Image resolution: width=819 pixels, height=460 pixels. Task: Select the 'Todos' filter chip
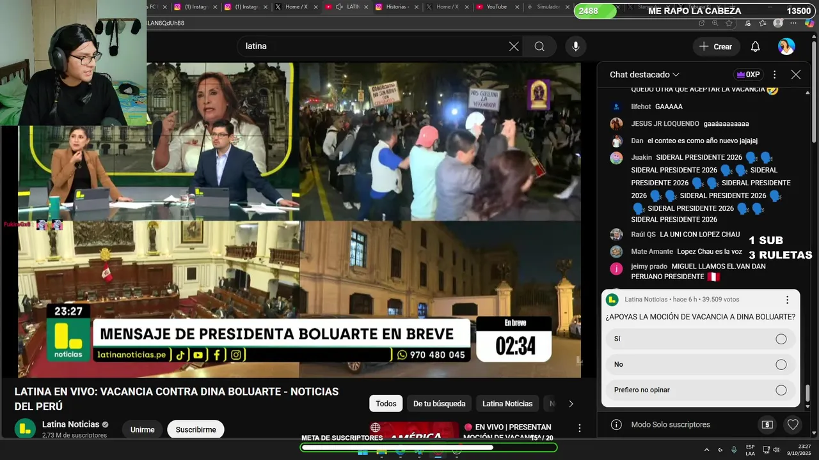386,404
